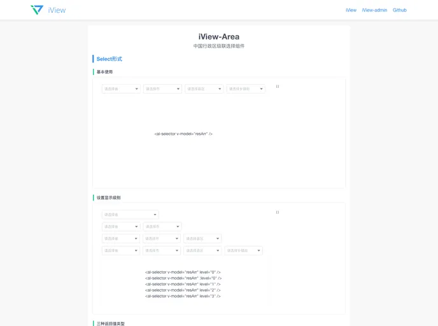This screenshot has height=326, width=438.
Task: Click the [] result value in 设置显示级别 box
Action: pyautogui.click(x=278, y=212)
